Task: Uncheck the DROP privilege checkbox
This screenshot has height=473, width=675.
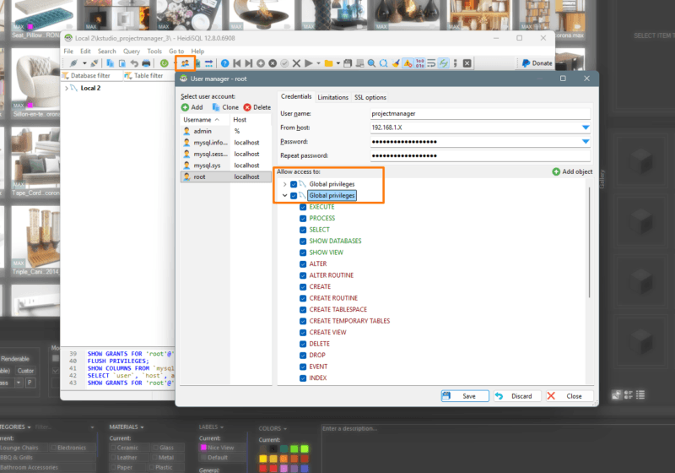Action: click(303, 356)
